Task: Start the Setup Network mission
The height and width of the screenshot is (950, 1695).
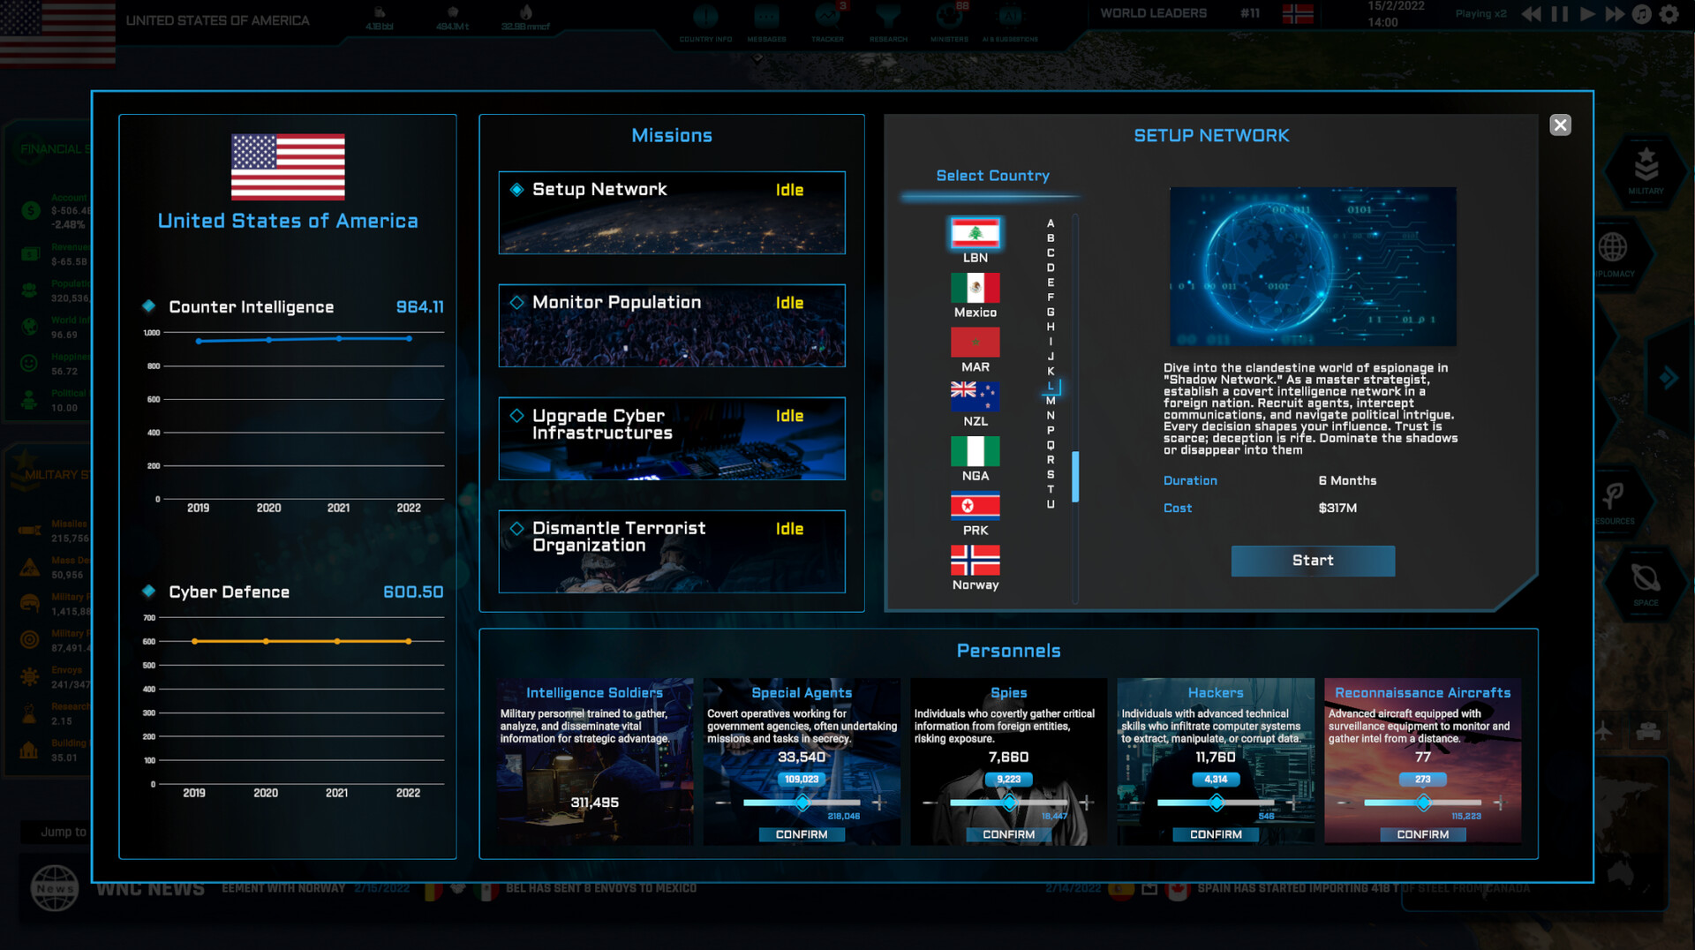Action: click(1313, 561)
